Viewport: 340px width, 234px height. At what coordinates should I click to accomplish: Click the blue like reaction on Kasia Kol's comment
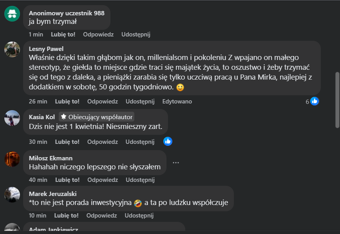(x=168, y=141)
